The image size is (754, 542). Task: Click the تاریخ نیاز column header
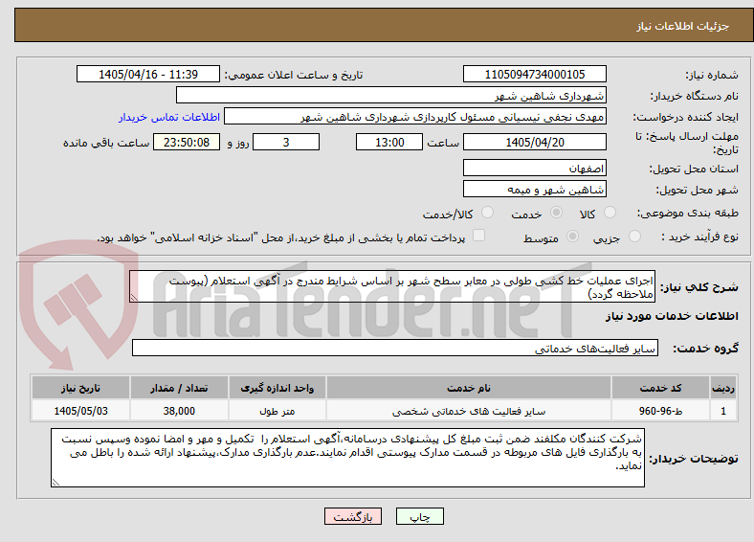80,388
